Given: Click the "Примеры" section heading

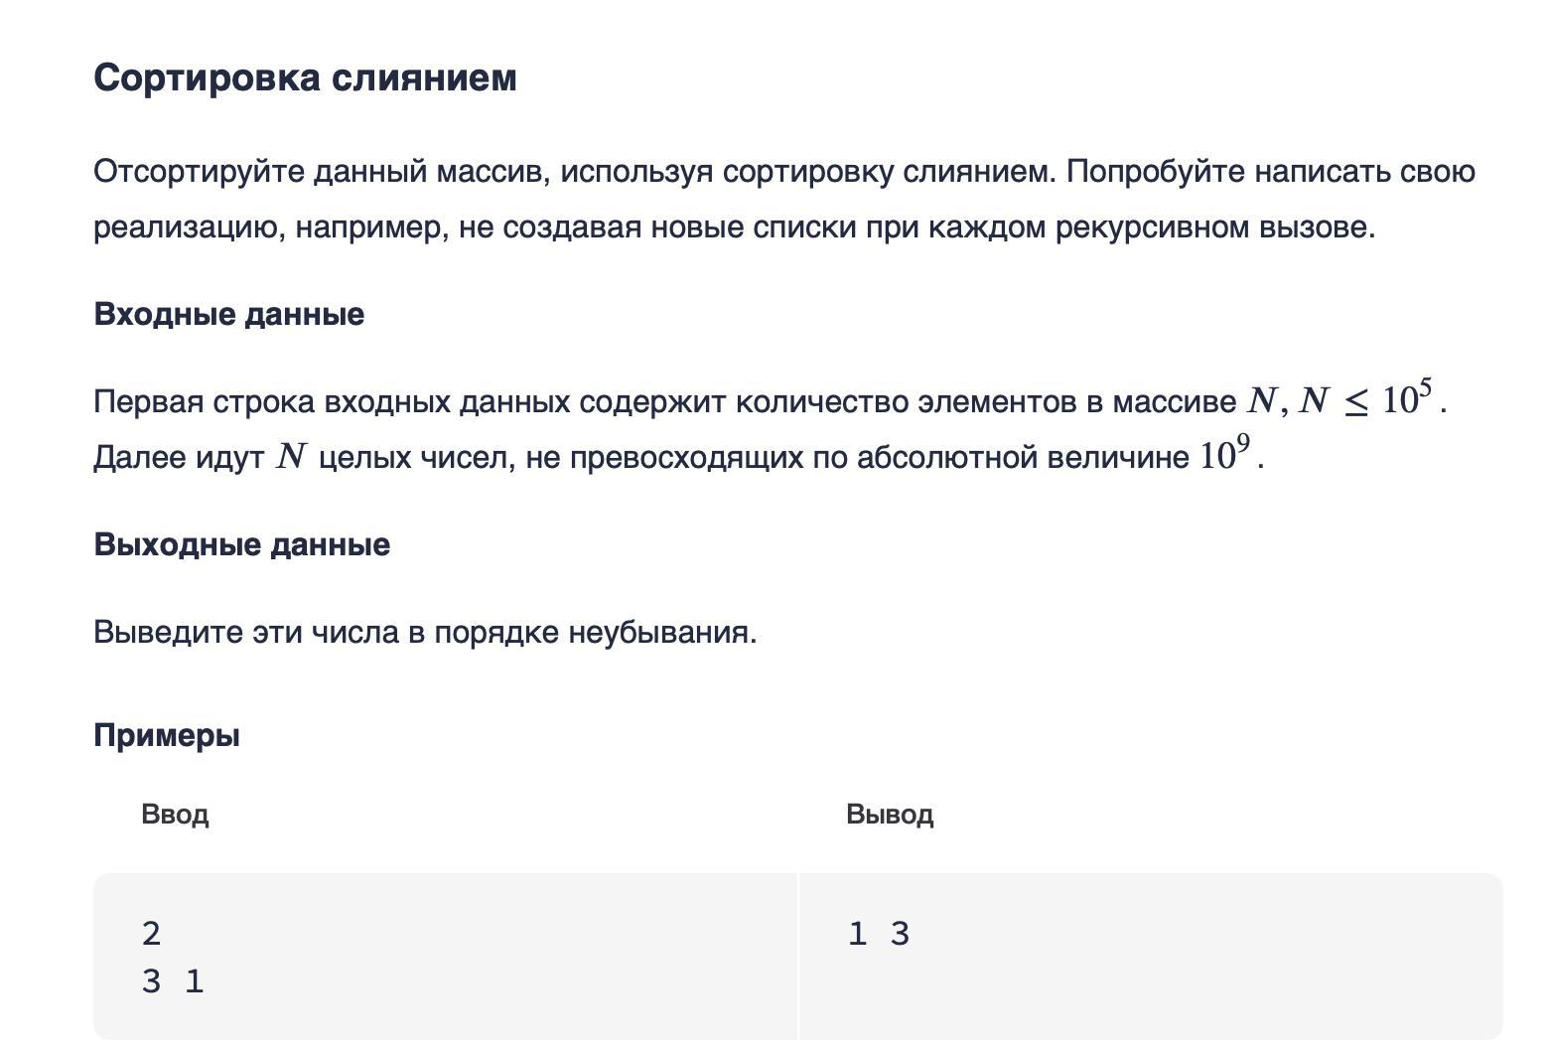Looking at the screenshot, I should 167,736.
